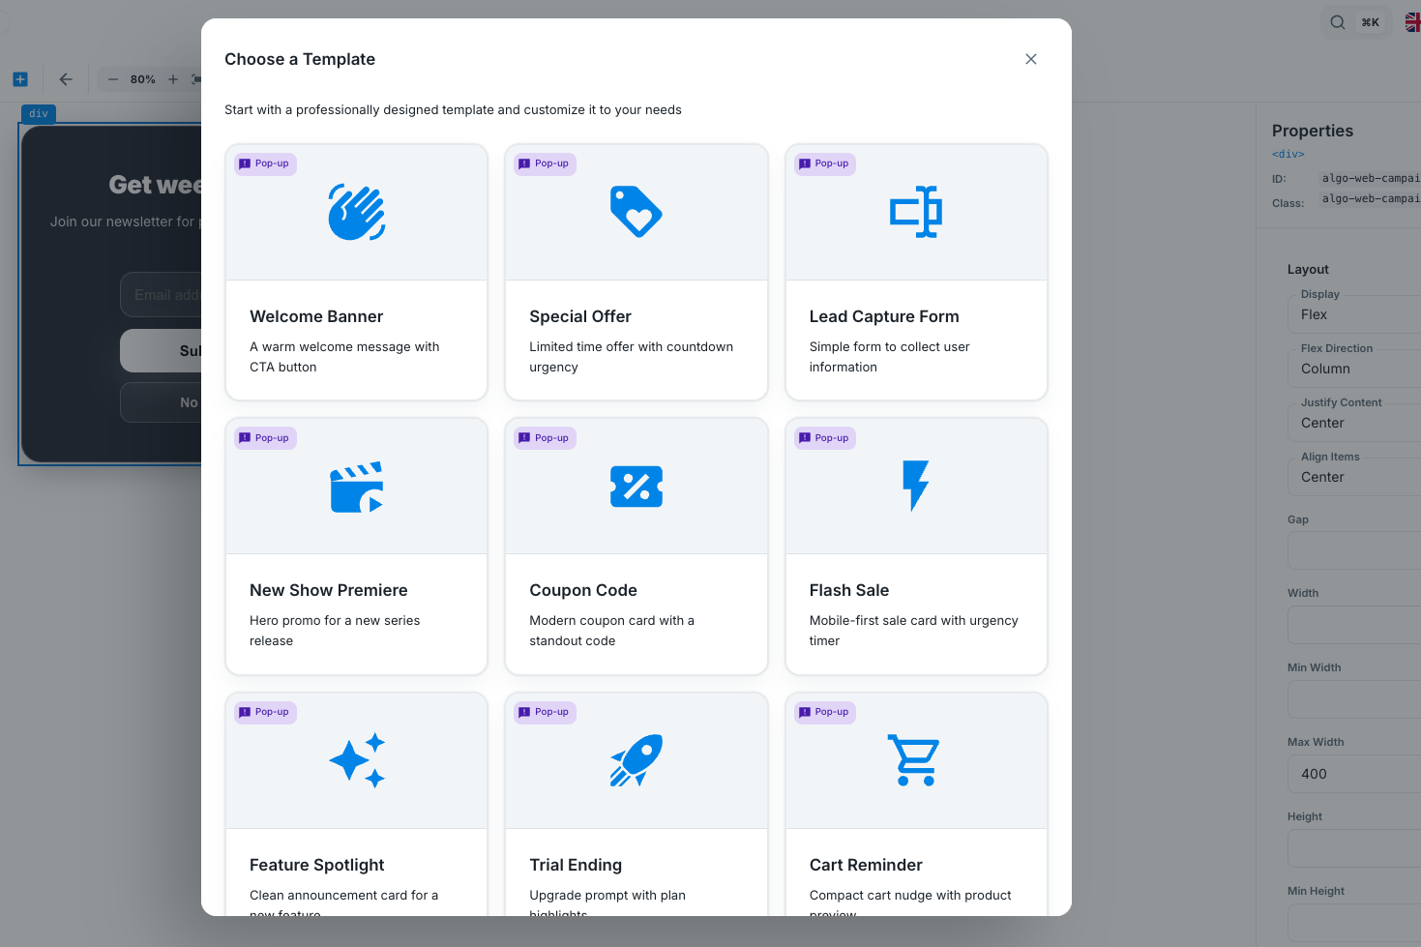The image size is (1421, 947).
Task: Click the Lead Capture Form title
Action: [x=884, y=316]
